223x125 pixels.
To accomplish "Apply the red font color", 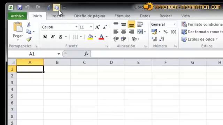I will click(101, 37).
